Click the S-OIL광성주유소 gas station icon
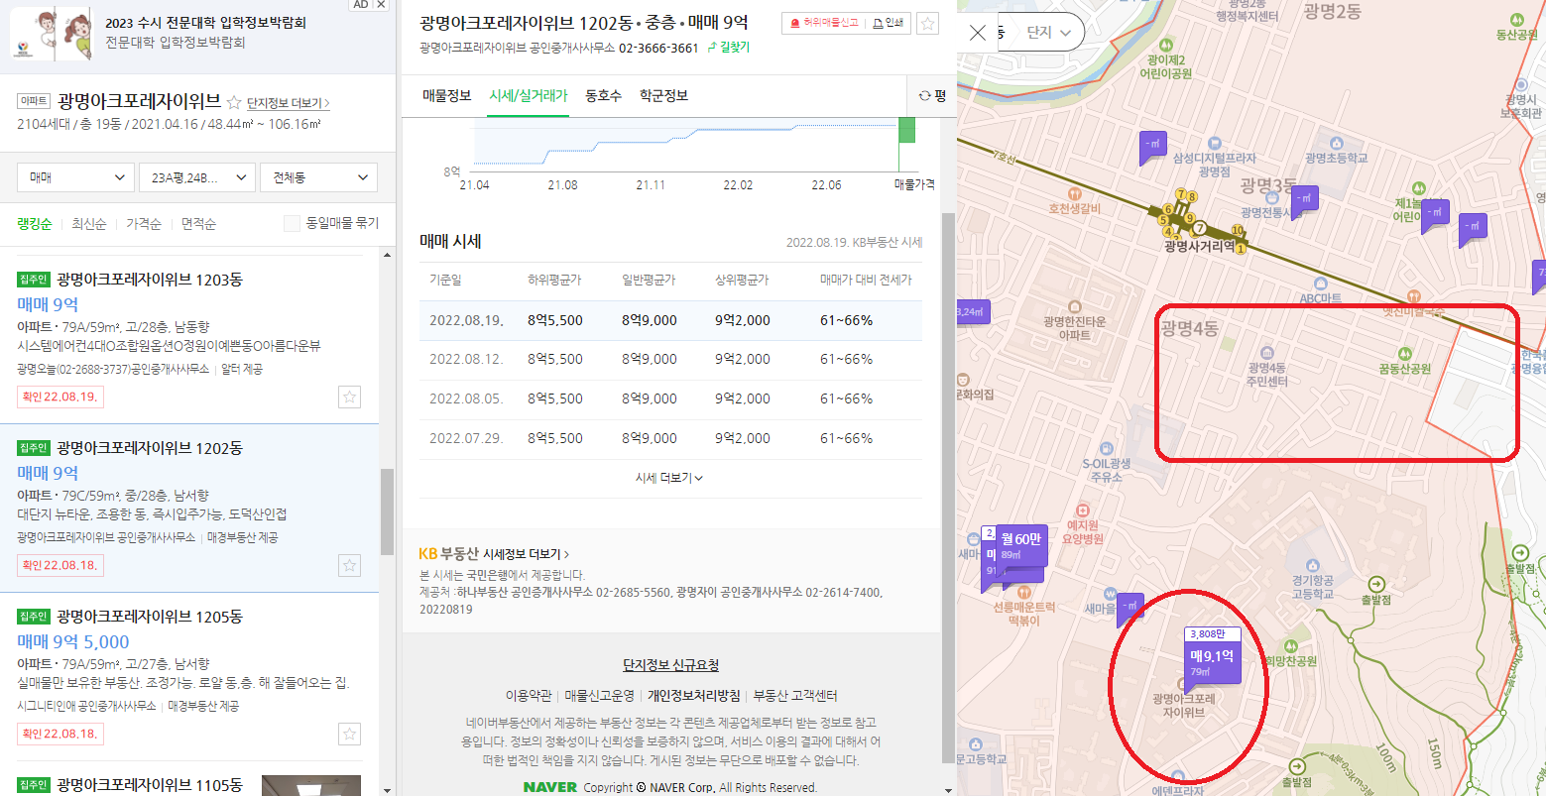This screenshot has height=796, width=1546. [1106, 449]
